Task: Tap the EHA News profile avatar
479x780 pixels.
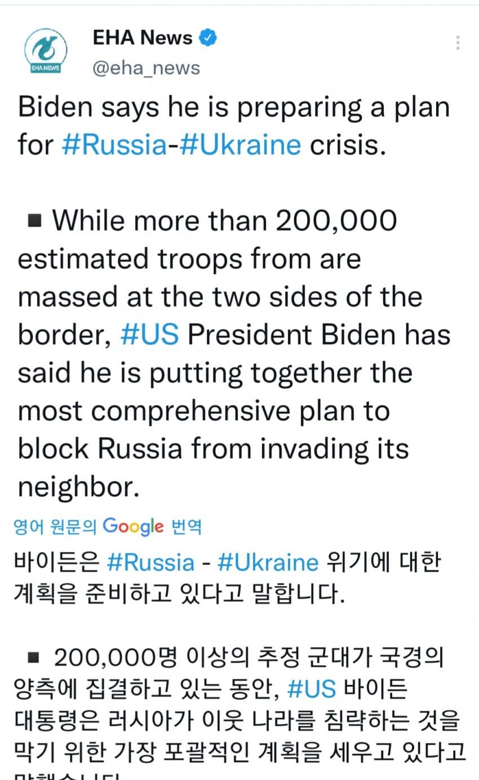Action: [46, 52]
